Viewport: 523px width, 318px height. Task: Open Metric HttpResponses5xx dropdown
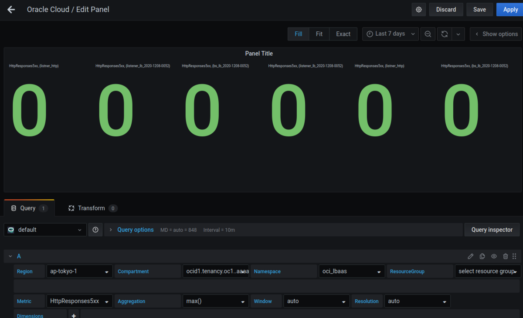79,301
